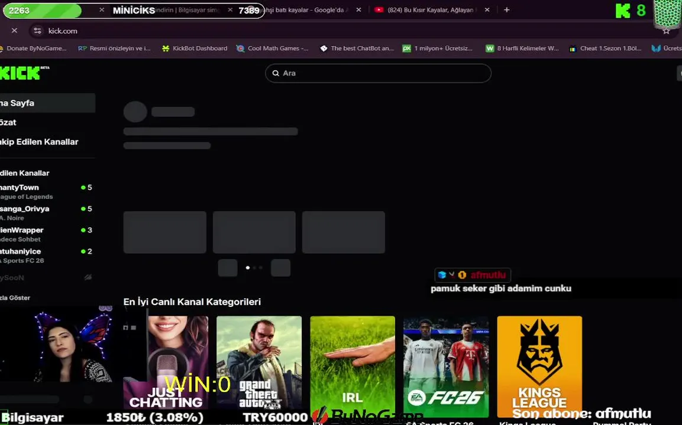Click the 'En İyi Canlı Kanal Kategorileri' heading
Image resolution: width=682 pixels, height=425 pixels.
[192, 302]
